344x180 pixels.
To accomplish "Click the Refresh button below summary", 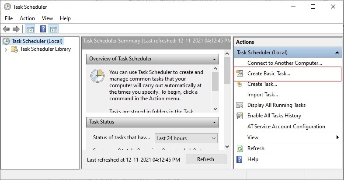I will pos(206,159).
